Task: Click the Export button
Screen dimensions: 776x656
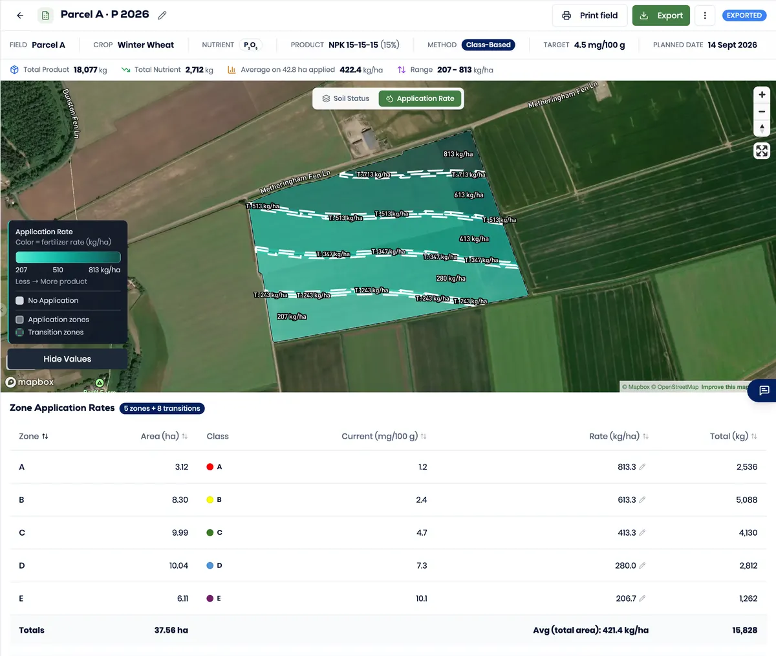Action: (x=661, y=16)
